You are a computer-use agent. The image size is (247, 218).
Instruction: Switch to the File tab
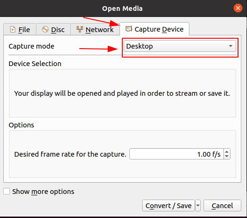coord(20,29)
